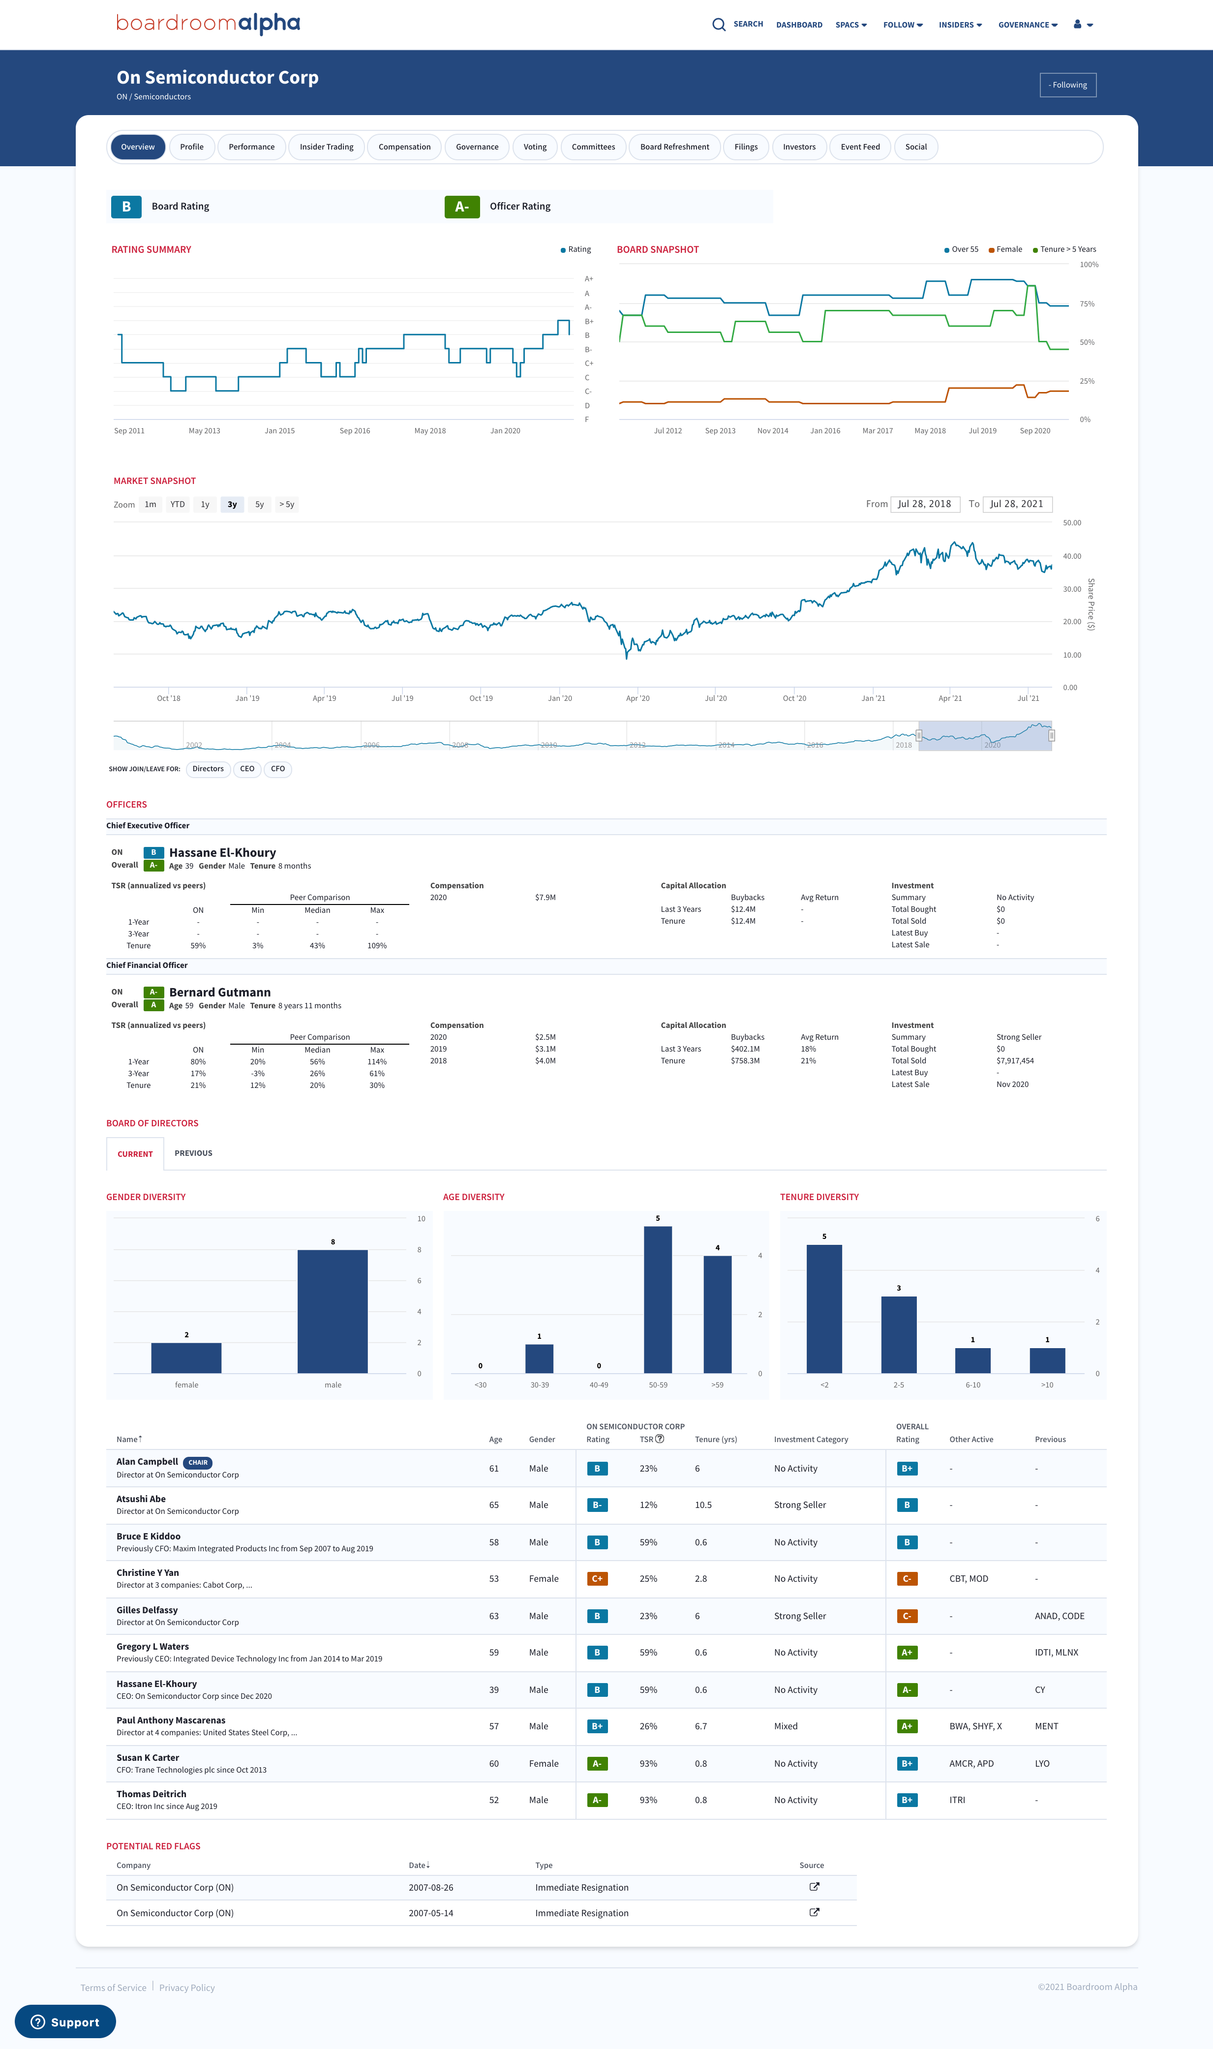
Task: Click the A- Officer Rating badge
Action: [x=462, y=207]
